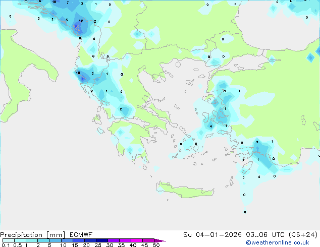Click the legend label "45"
The width and height of the screenshot is (320, 247).
pyautogui.click(x=144, y=245)
